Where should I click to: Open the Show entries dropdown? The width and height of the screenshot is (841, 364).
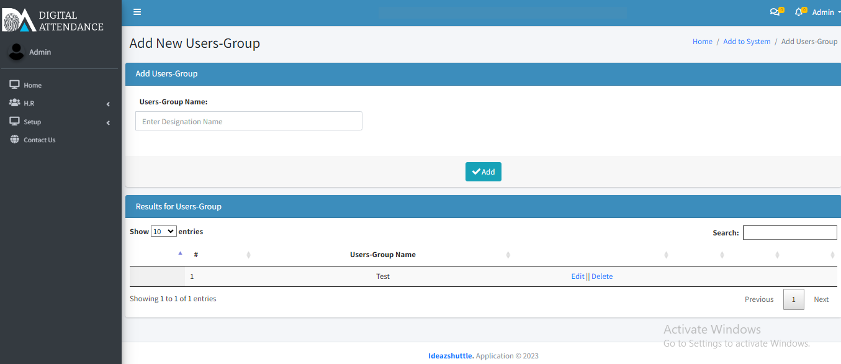point(163,230)
